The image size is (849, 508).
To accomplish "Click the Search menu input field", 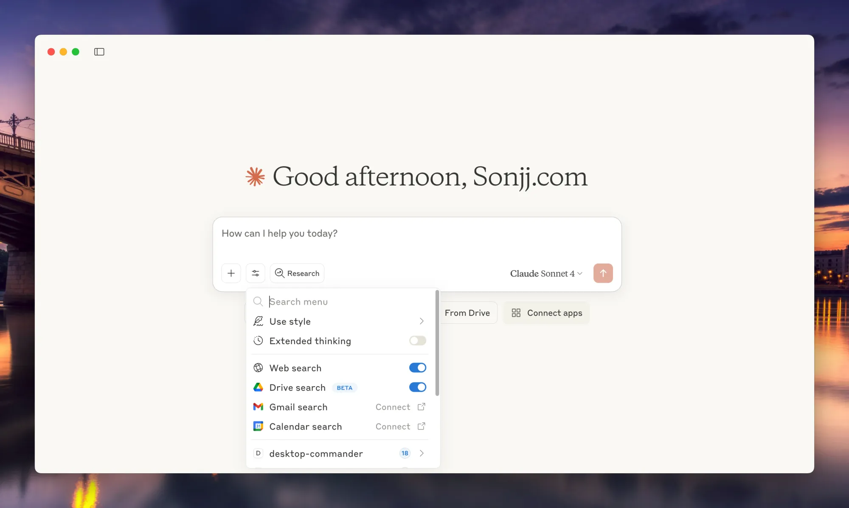I will click(x=323, y=301).
